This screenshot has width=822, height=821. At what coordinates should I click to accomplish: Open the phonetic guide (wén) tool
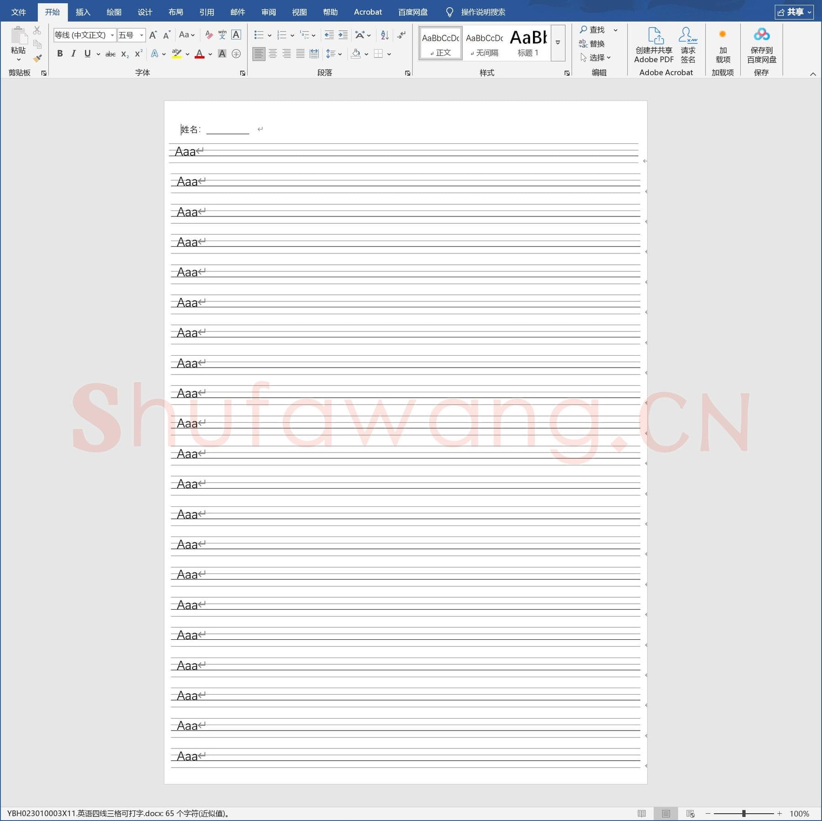pos(222,35)
